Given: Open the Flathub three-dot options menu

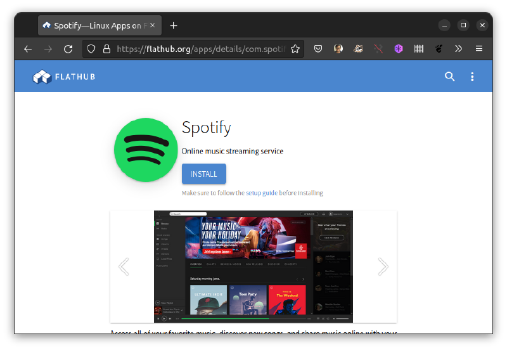Looking at the screenshot, I should pyautogui.click(x=472, y=77).
